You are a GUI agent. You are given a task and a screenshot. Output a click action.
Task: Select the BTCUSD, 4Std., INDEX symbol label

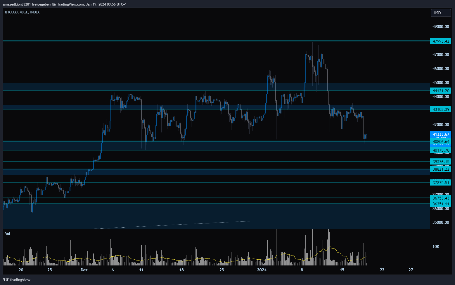pos(23,12)
